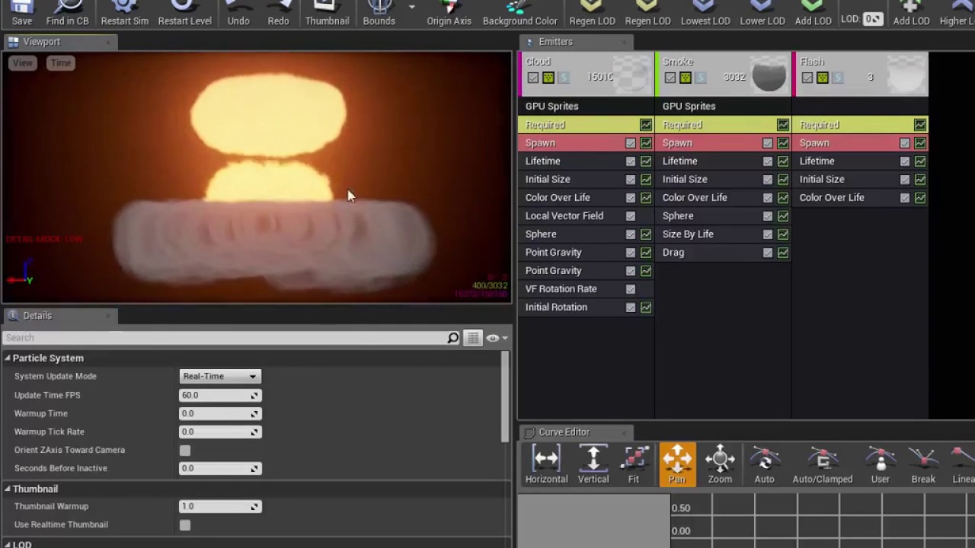Jump to Lowest LOD
The height and width of the screenshot is (548, 975).
pyautogui.click(x=705, y=13)
